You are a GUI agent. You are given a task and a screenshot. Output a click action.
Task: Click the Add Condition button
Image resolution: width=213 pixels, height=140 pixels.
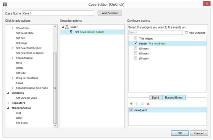click(x=110, y=13)
